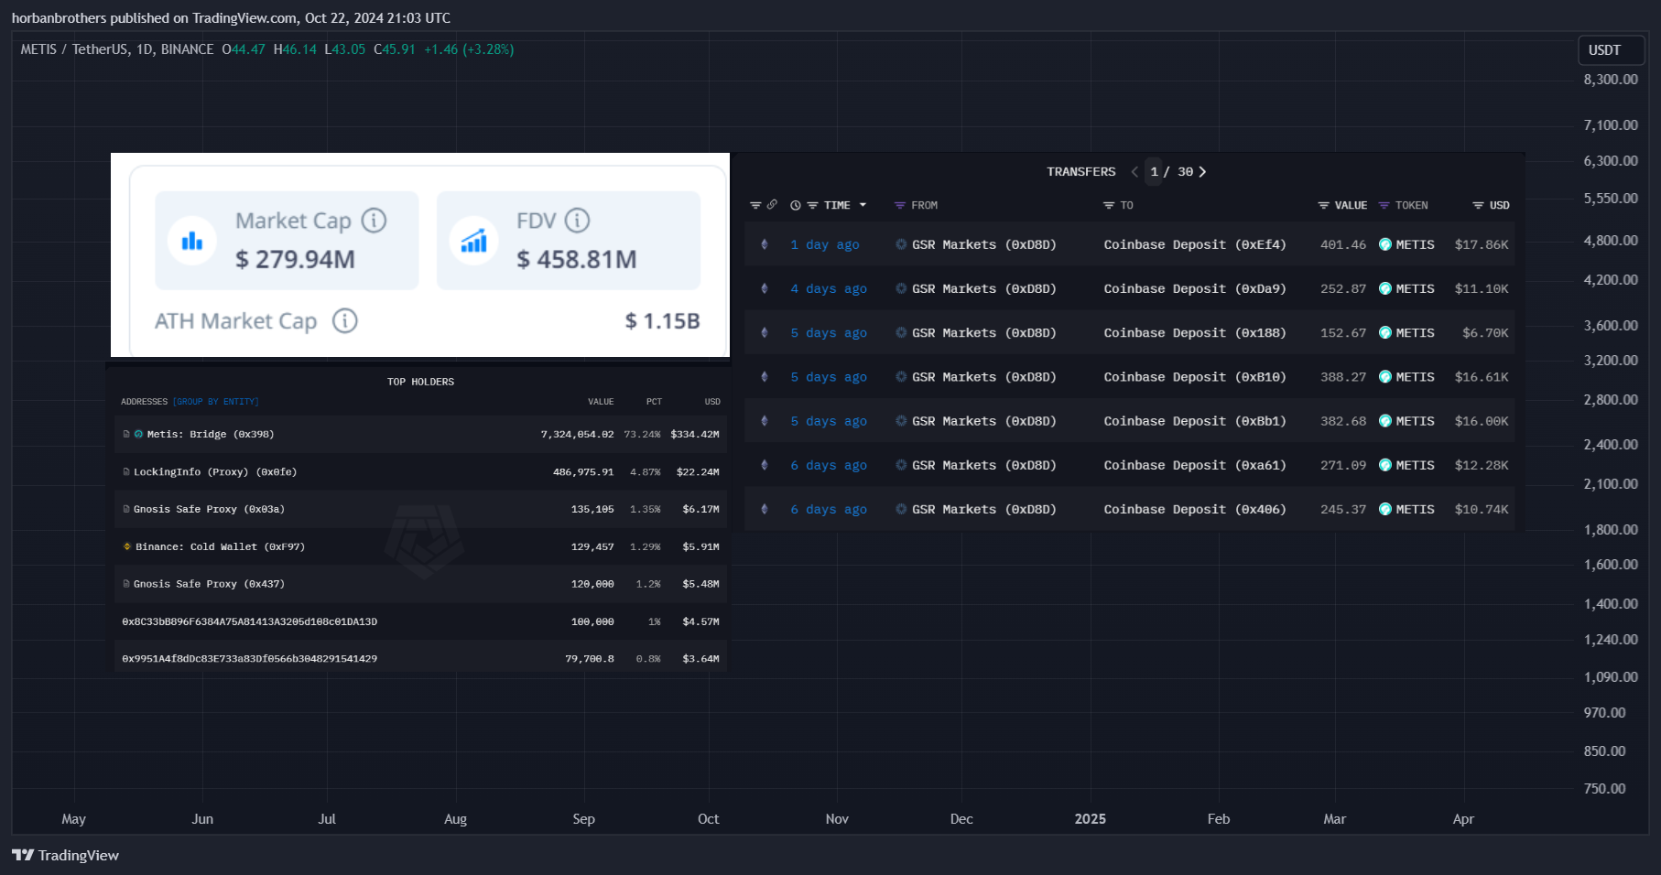Viewport: 1661px width, 875px height.
Task: Click contract document icon beside LockingInfo (Proxy)
Action: tap(126, 471)
